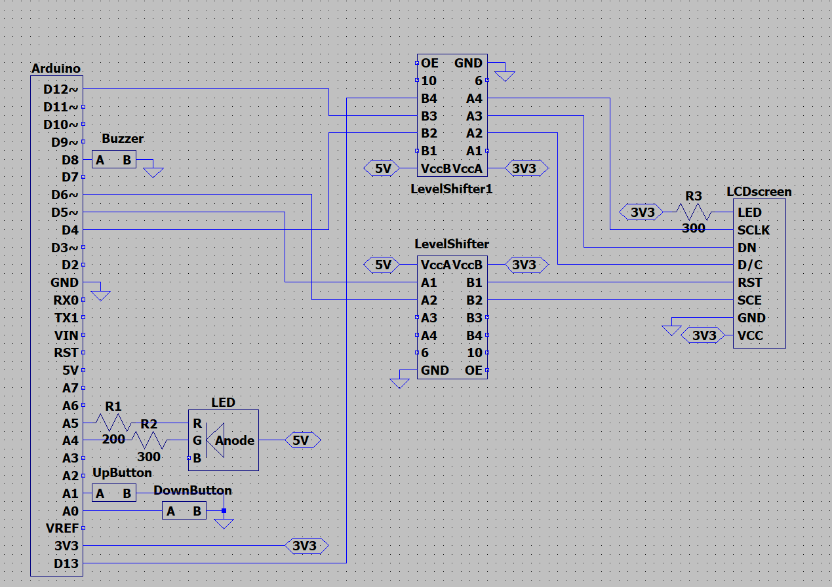Click the 5V flag beside LevelShifter VccA
The image size is (832, 587).
point(382,265)
